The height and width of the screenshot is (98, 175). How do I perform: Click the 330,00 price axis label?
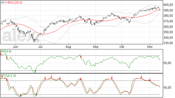(x=168, y=43)
